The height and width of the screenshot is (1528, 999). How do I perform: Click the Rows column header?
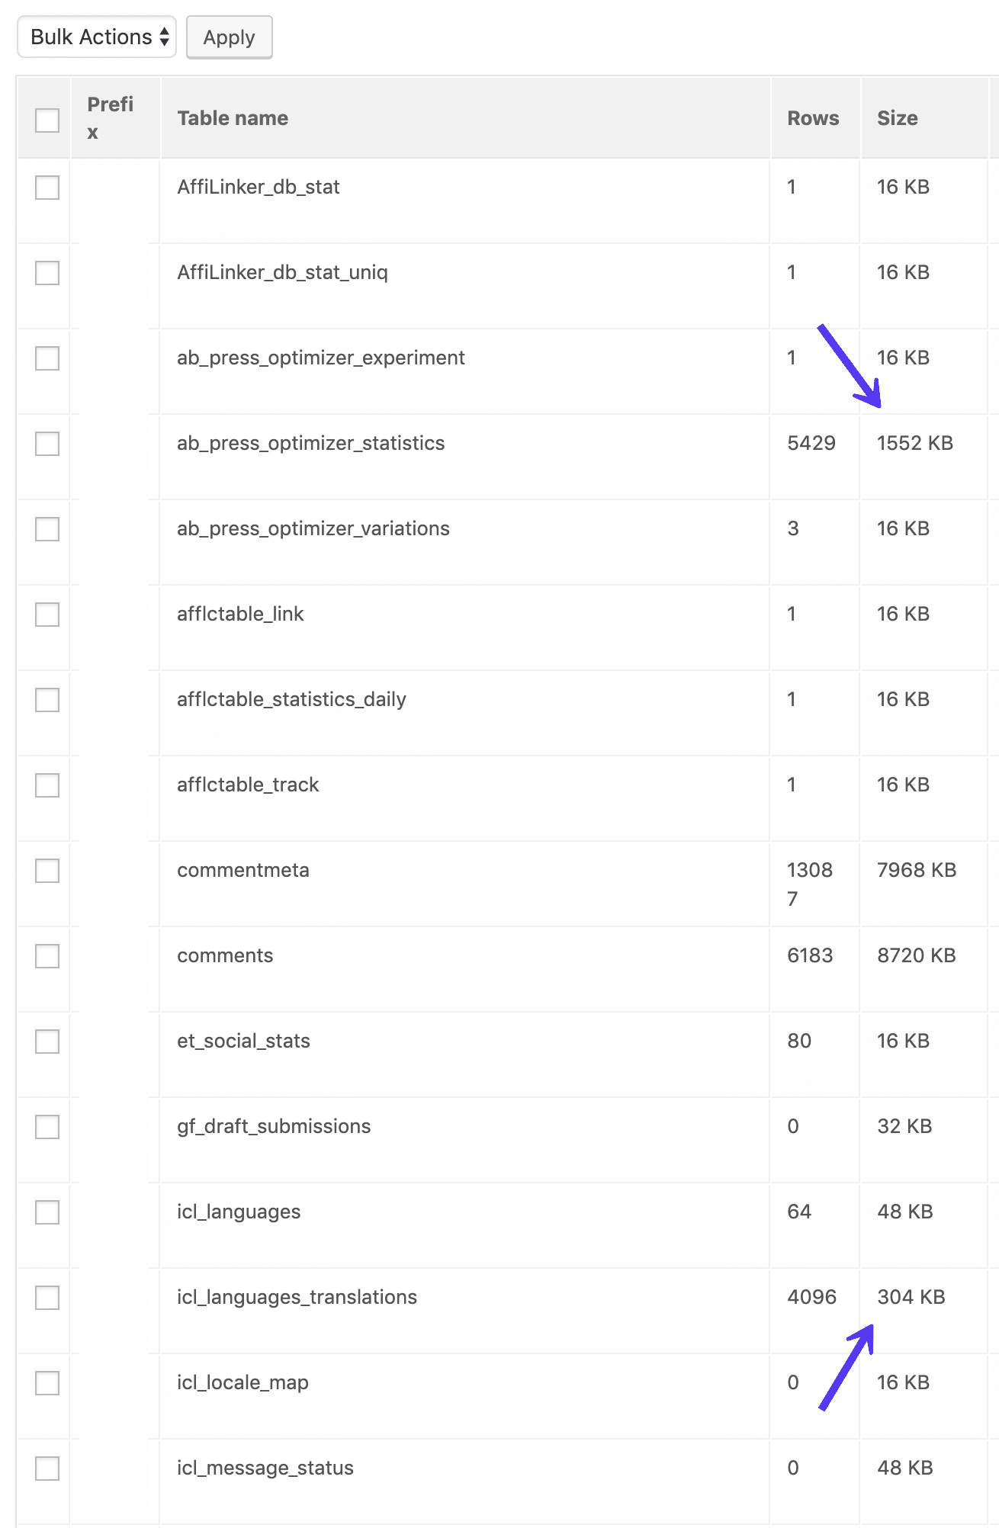[x=813, y=118]
